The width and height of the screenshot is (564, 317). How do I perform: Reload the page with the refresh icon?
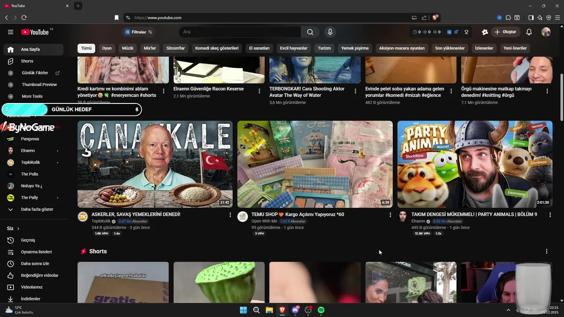pyautogui.click(x=24, y=18)
